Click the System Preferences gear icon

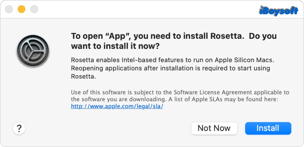tap(33, 52)
